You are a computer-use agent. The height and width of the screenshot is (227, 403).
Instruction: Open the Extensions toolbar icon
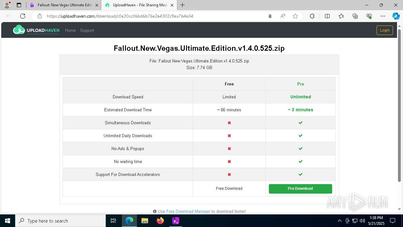point(312,16)
